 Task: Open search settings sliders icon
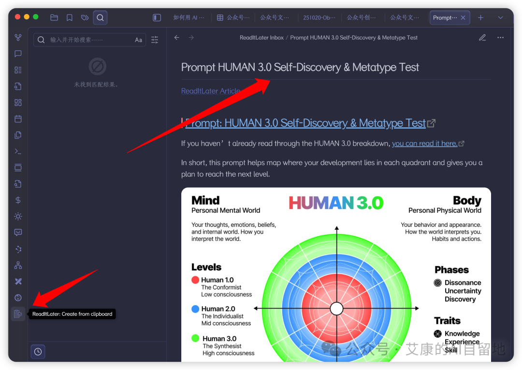click(155, 40)
